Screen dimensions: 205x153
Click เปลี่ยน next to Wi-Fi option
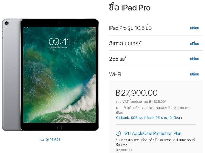click(x=194, y=74)
